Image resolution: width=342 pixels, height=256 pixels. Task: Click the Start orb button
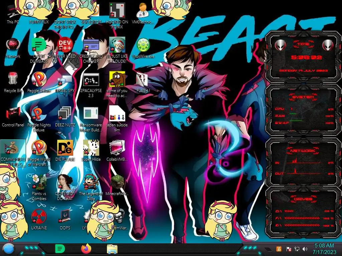click(8, 249)
